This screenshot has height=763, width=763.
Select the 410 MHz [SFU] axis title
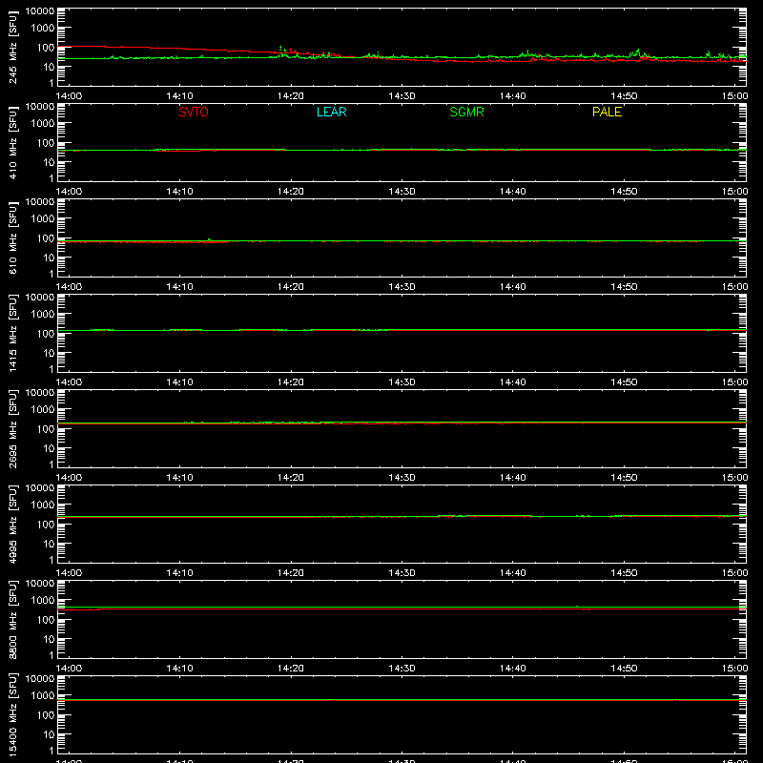click(x=12, y=142)
